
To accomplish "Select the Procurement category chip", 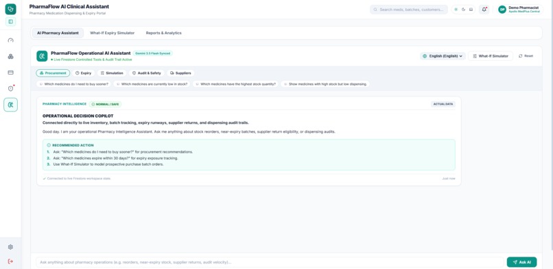I will tap(53, 73).
